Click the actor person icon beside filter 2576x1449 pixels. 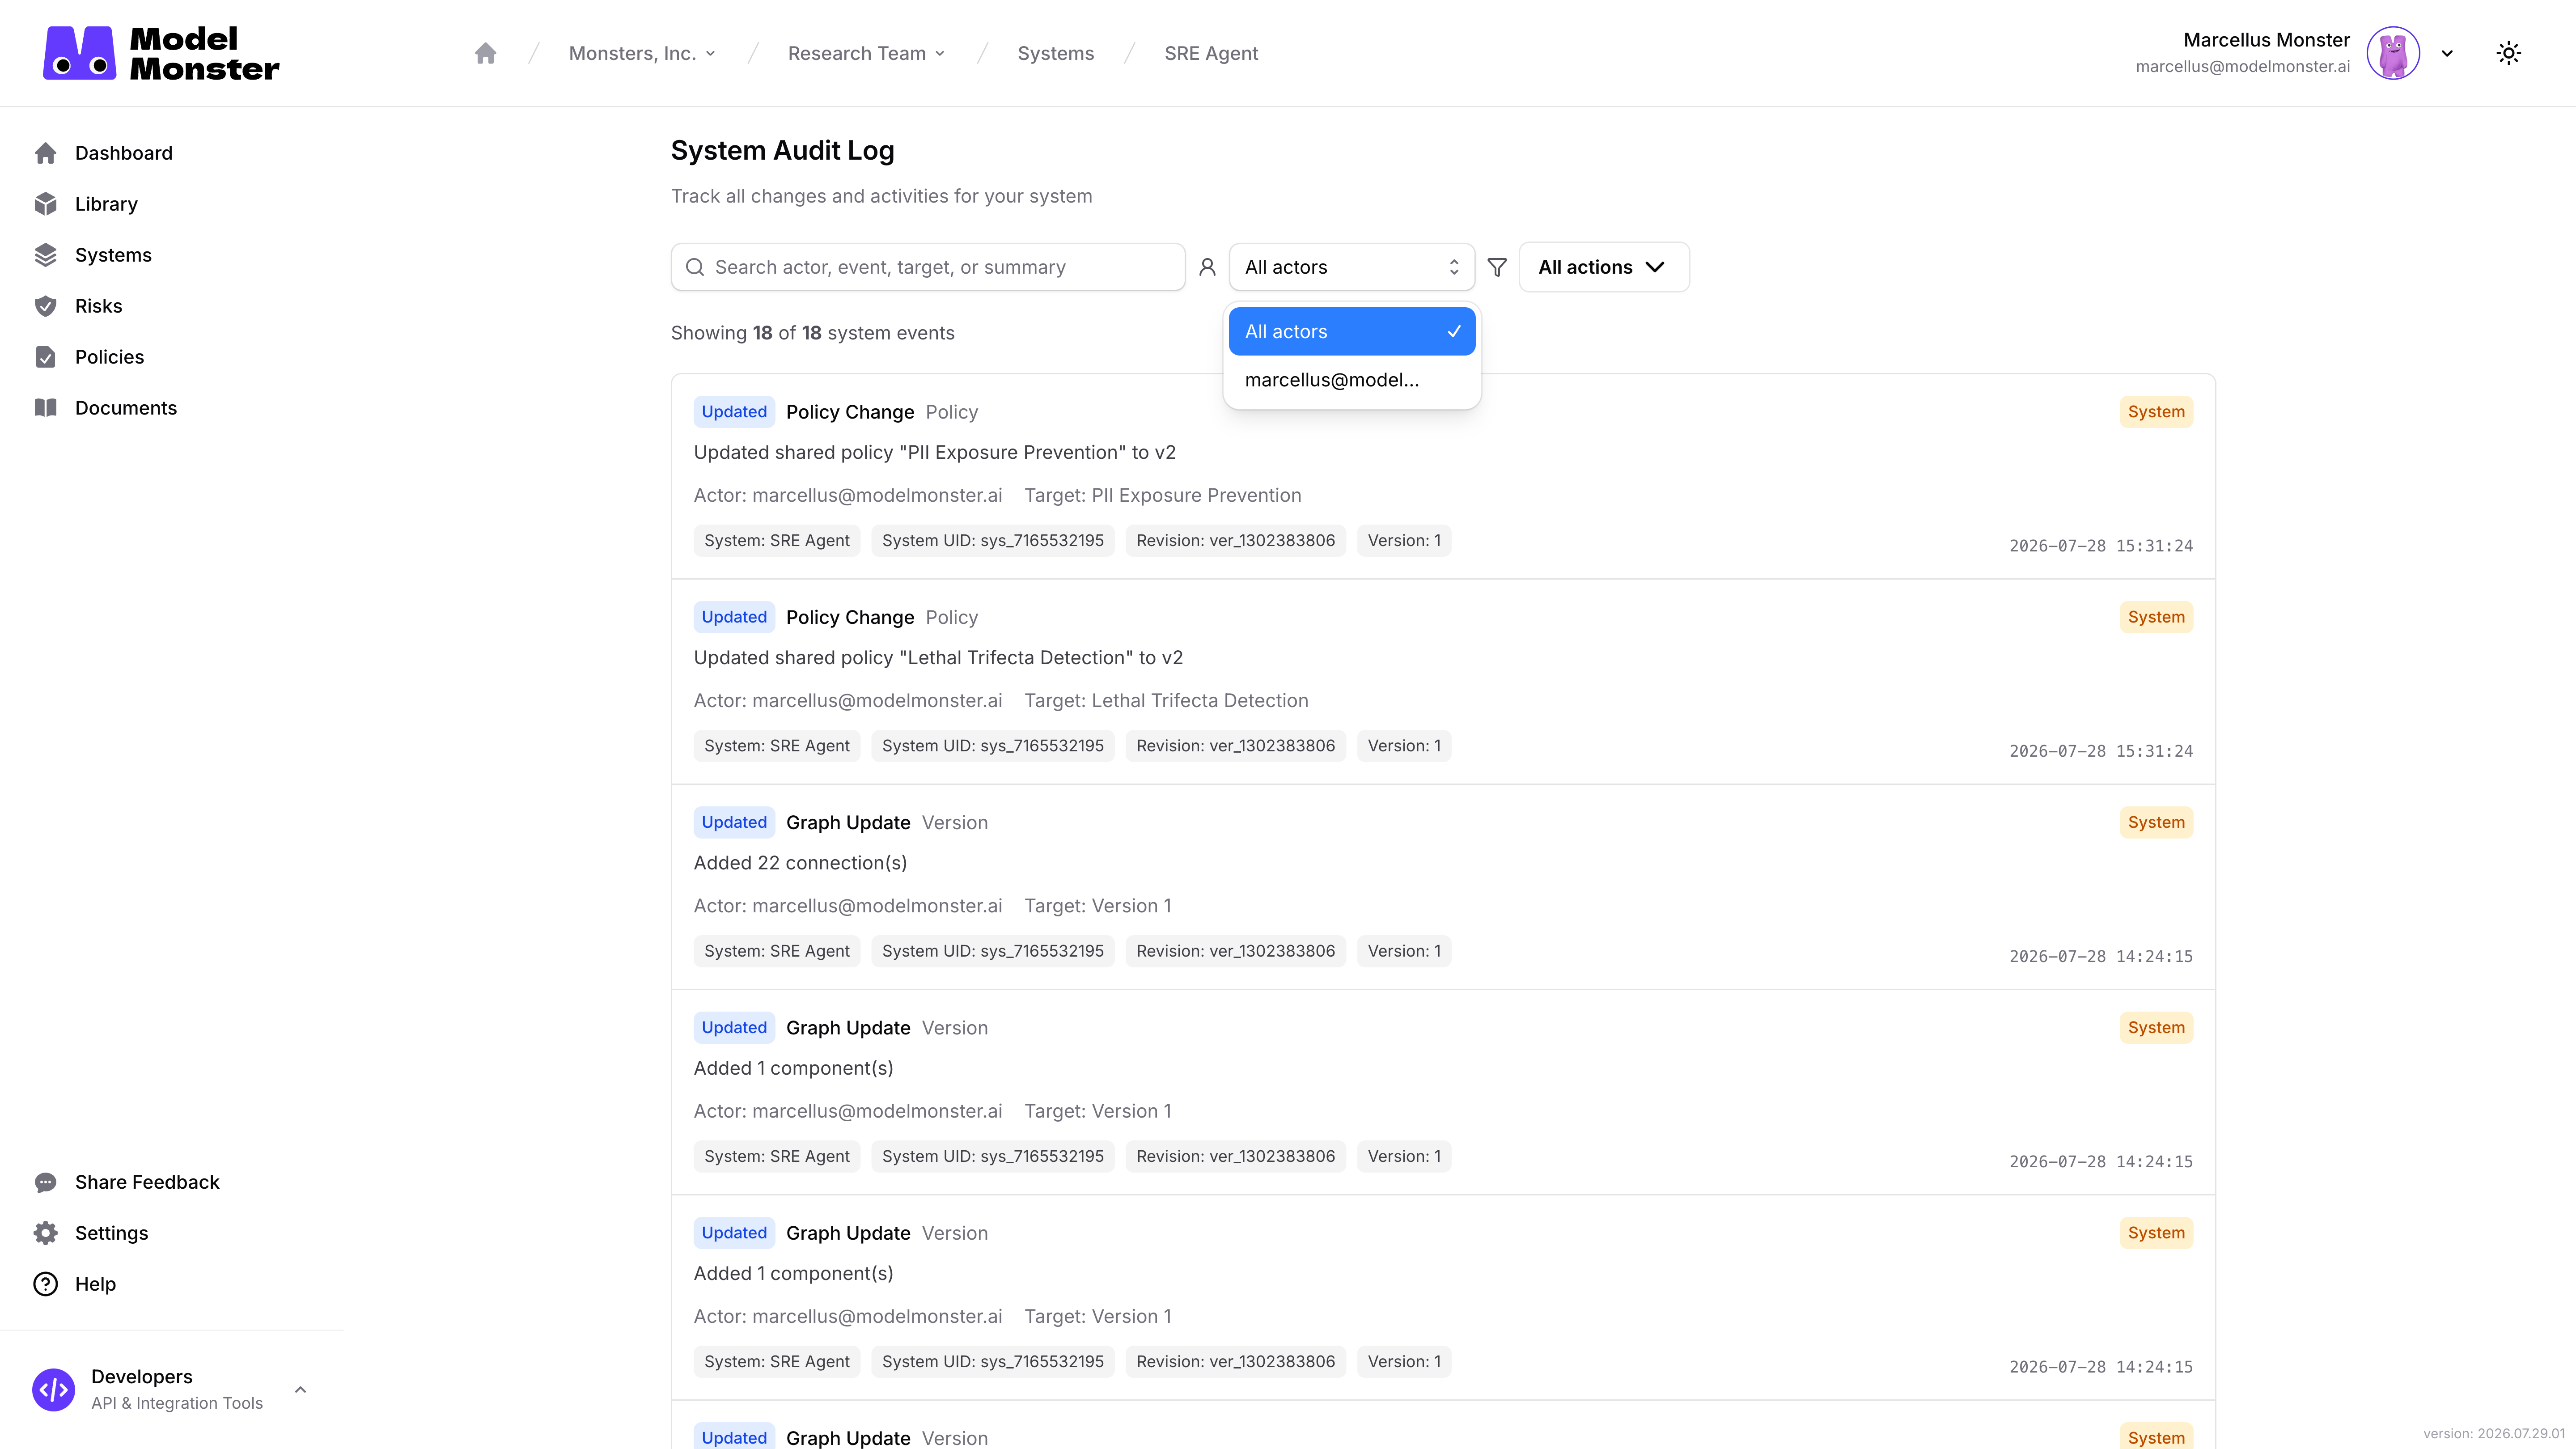[1207, 267]
